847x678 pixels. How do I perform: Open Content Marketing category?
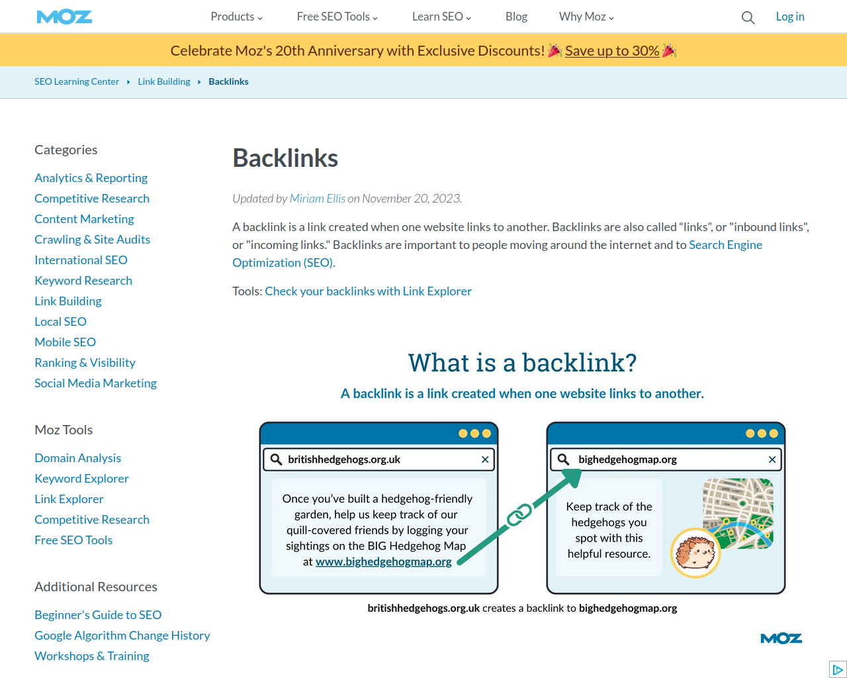(x=84, y=218)
